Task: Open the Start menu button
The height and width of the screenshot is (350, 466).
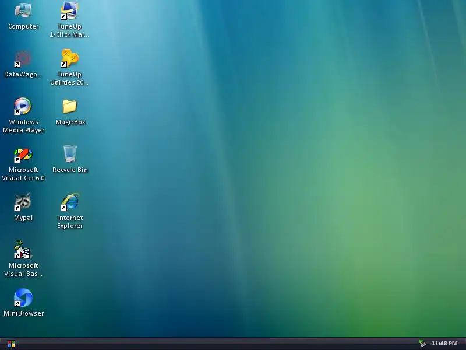Action: pyautogui.click(x=11, y=344)
